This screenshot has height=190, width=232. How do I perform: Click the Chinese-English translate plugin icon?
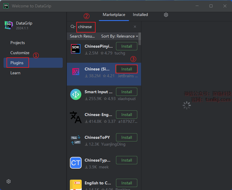(76, 117)
